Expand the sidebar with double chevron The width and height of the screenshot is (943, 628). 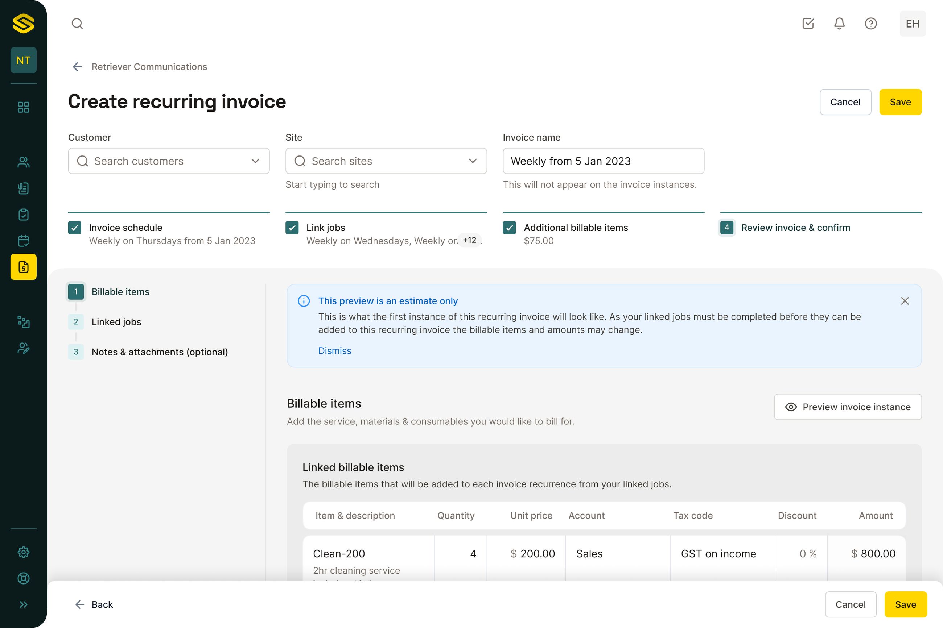click(x=24, y=604)
